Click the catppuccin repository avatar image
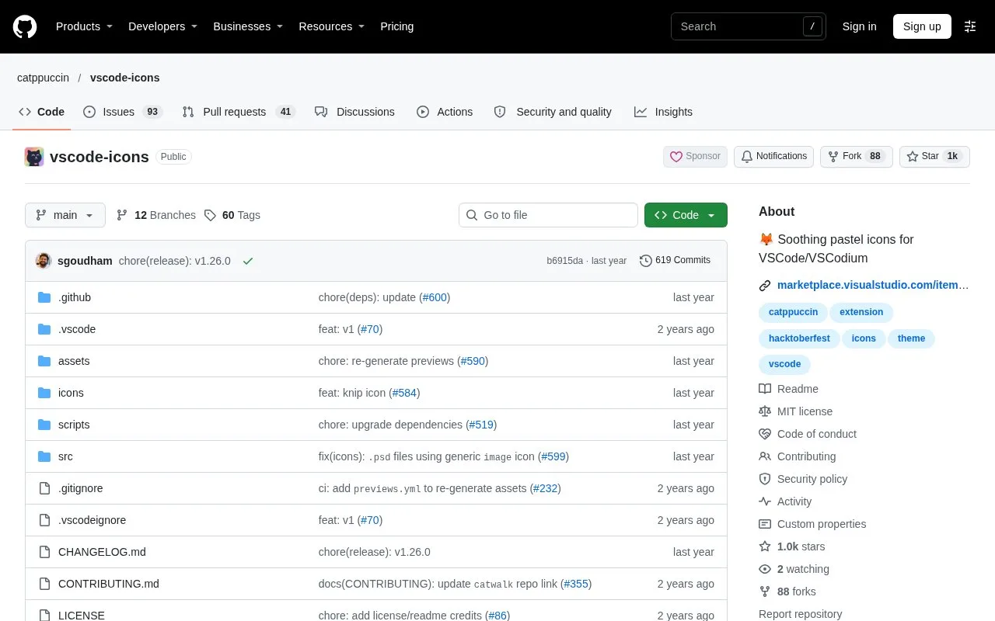Image resolution: width=995 pixels, height=621 pixels. 34,157
